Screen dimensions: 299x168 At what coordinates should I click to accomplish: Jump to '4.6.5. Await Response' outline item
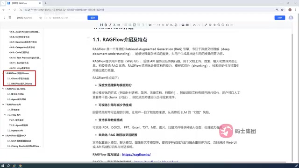pyautogui.click(x=24, y=32)
